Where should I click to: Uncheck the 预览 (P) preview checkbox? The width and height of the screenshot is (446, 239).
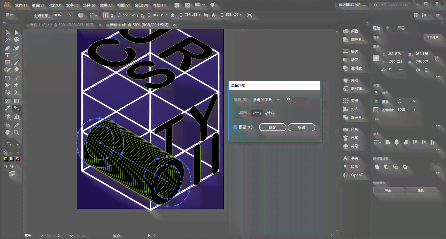pyautogui.click(x=235, y=127)
